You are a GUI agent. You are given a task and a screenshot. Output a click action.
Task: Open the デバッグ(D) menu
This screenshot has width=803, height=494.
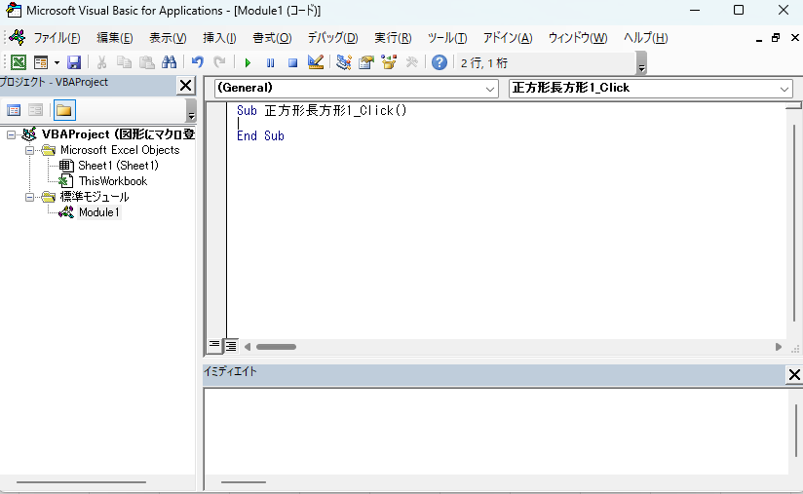click(x=332, y=38)
